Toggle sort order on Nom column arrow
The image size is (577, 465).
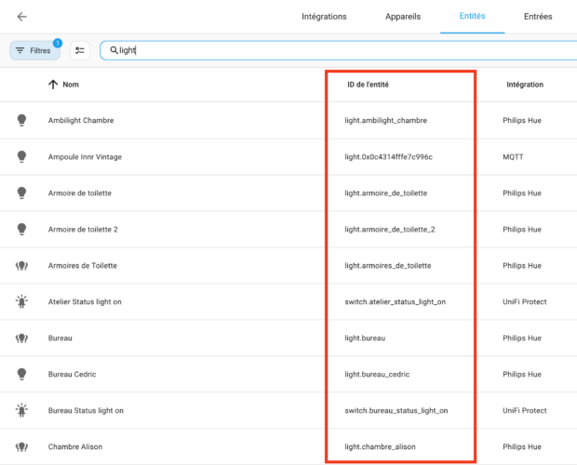click(53, 85)
